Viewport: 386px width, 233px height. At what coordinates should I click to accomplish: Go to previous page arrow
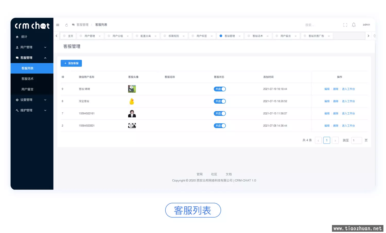pos(318,140)
